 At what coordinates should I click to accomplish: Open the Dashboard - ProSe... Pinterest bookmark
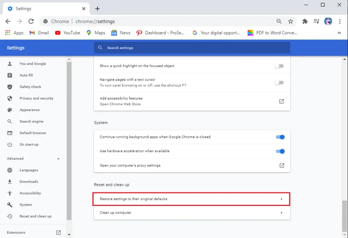(160, 33)
